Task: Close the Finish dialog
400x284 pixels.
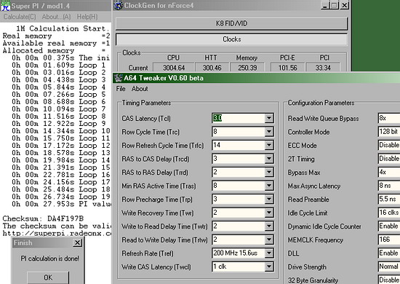Action: (77, 242)
